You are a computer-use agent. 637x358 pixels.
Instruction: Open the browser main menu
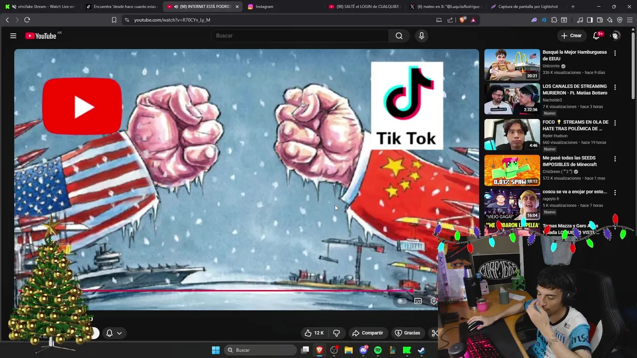(x=630, y=20)
